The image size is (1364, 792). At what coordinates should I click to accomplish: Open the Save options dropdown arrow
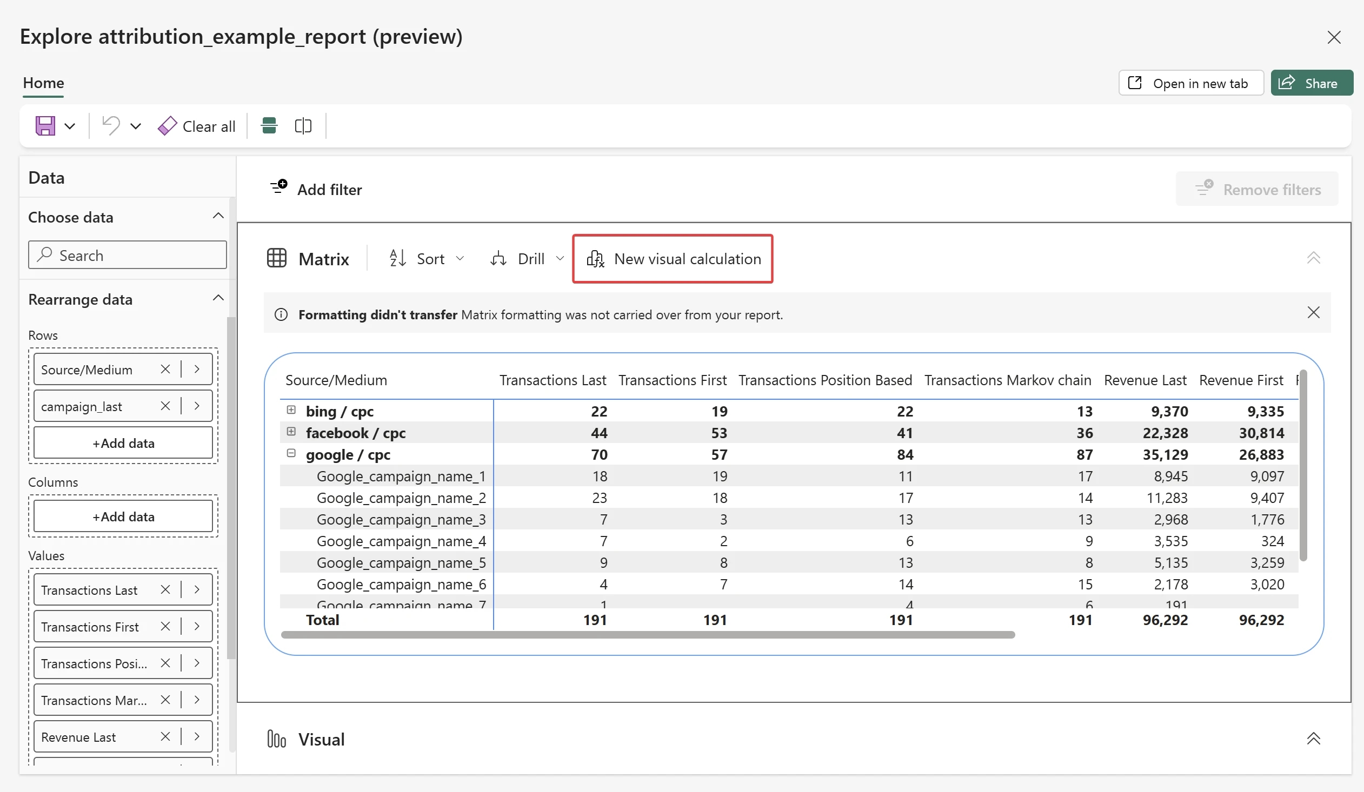pyautogui.click(x=70, y=126)
